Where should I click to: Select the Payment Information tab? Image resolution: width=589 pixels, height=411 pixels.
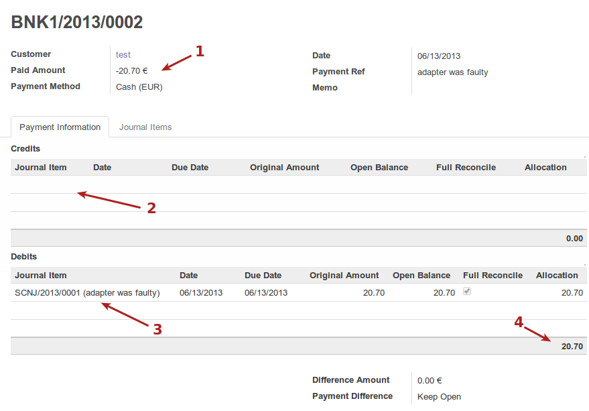(x=60, y=127)
